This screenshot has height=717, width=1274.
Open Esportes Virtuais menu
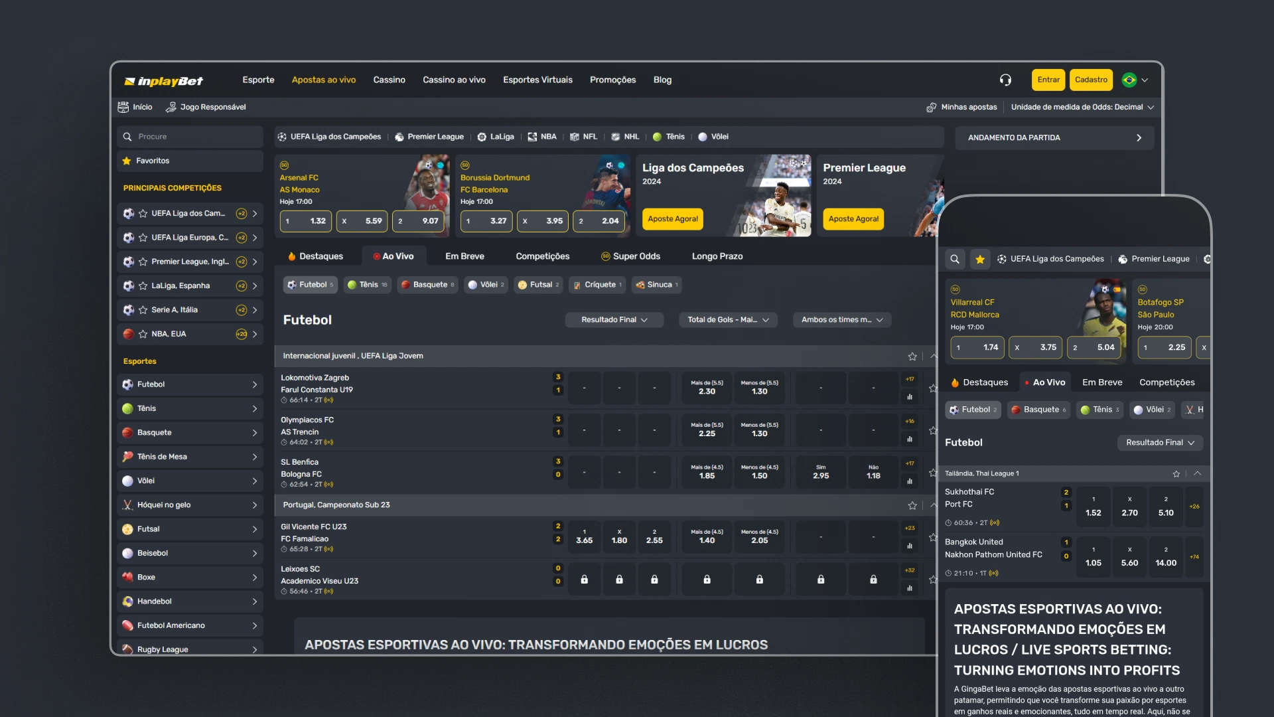click(x=537, y=80)
